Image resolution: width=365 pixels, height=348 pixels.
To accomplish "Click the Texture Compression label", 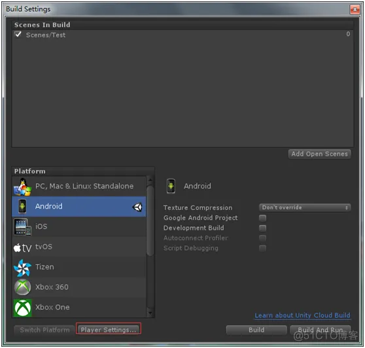I will click(198, 207).
